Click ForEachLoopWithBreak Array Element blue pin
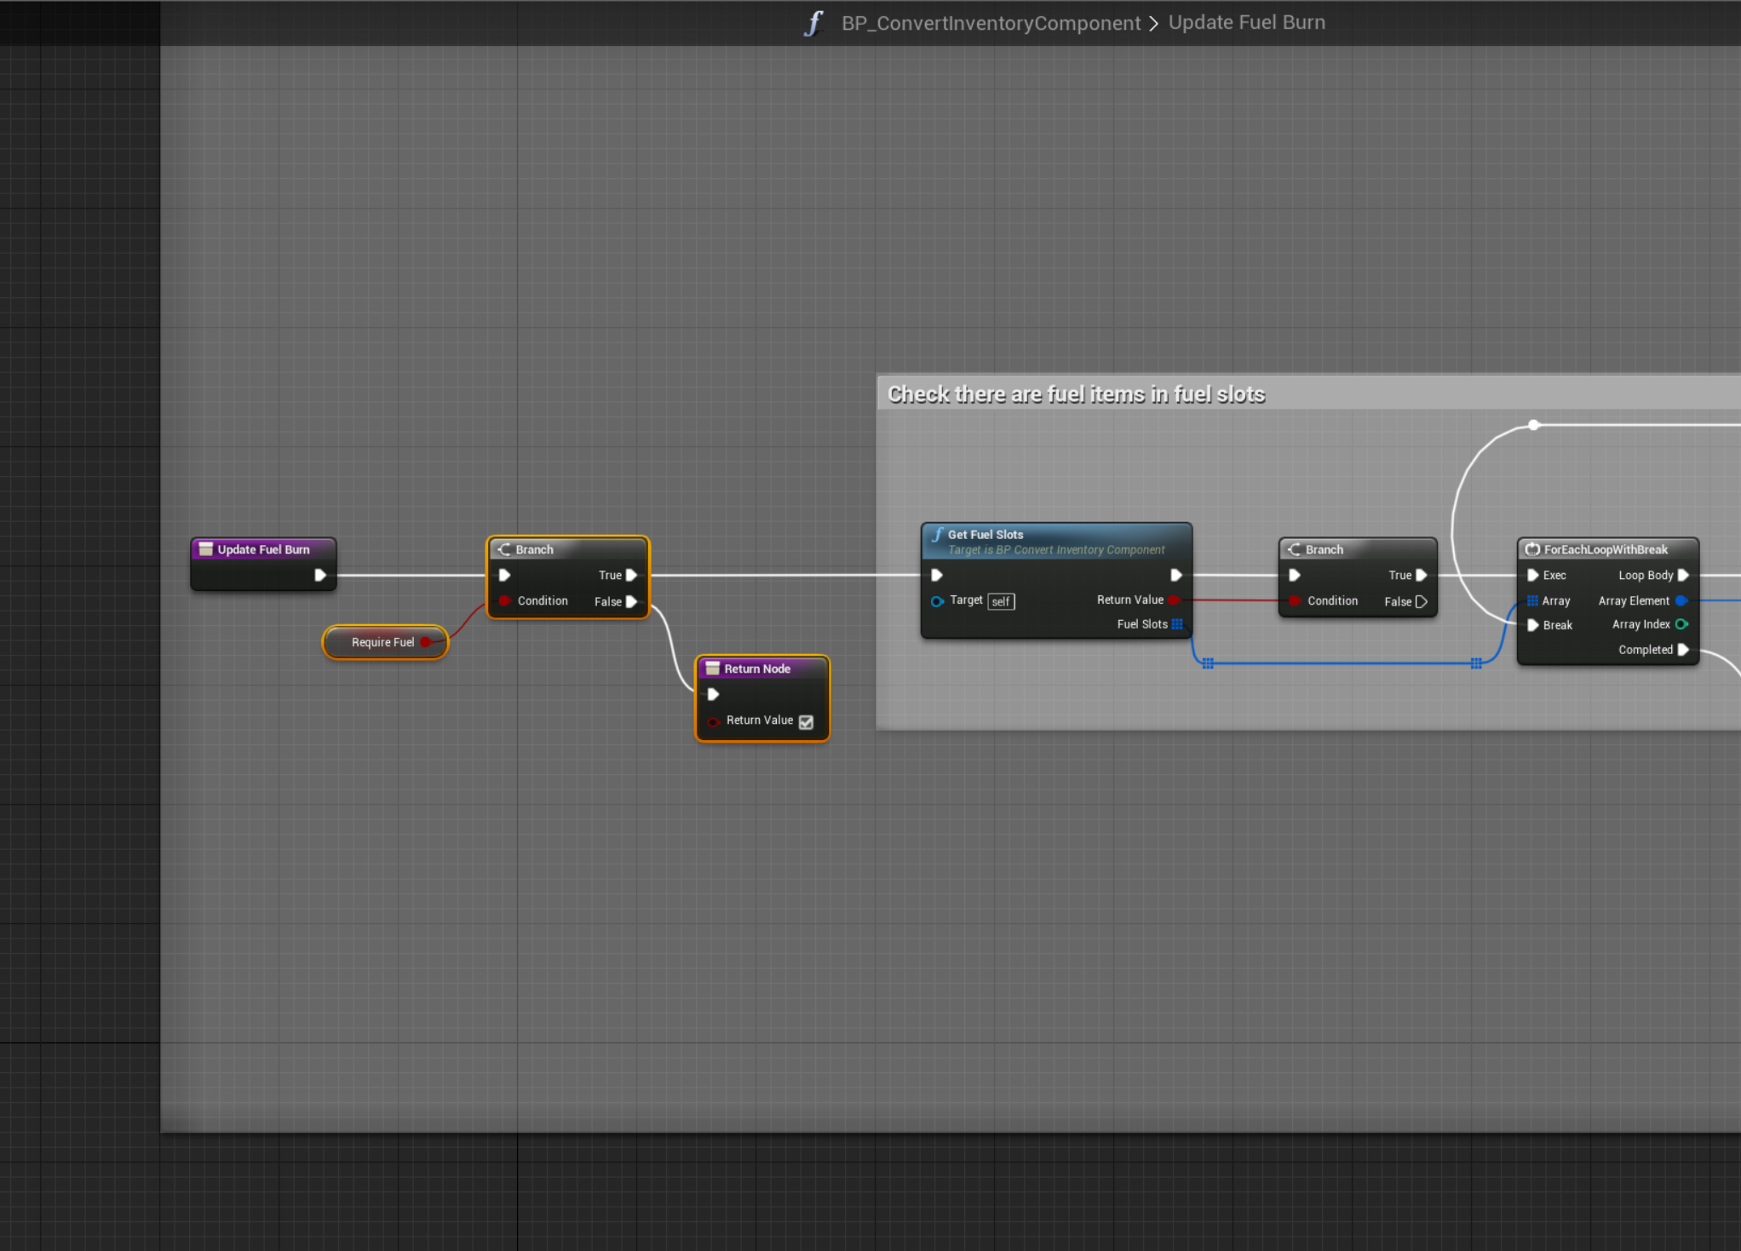Screen dimensions: 1741x1251 pyautogui.click(x=1681, y=600)
